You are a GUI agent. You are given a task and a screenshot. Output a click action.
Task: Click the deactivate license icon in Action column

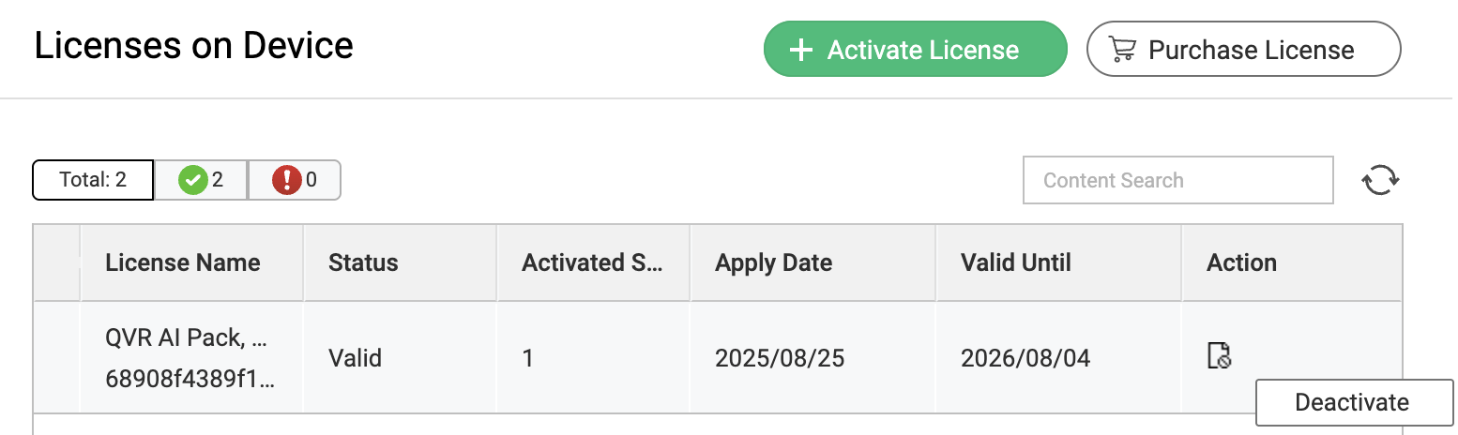[1219, 356]
